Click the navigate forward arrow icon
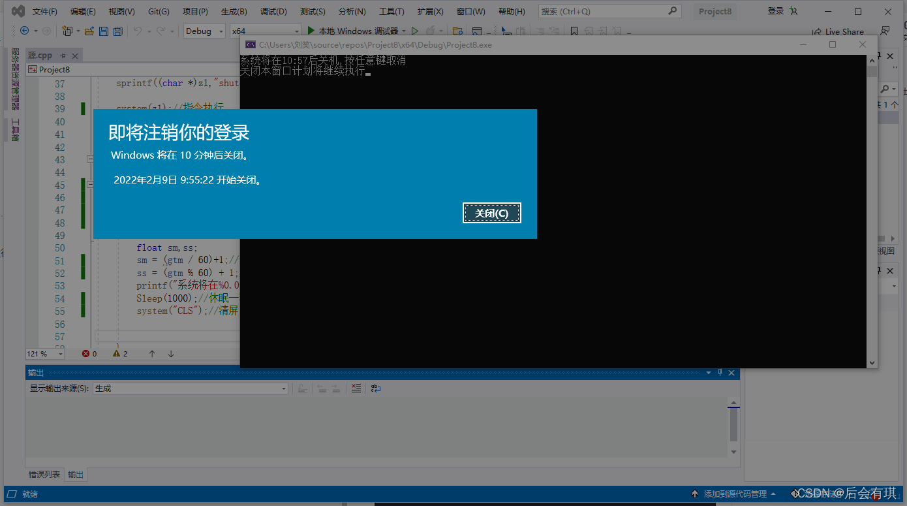This screenshot has width=907, height=506. (x=46, y=31)
